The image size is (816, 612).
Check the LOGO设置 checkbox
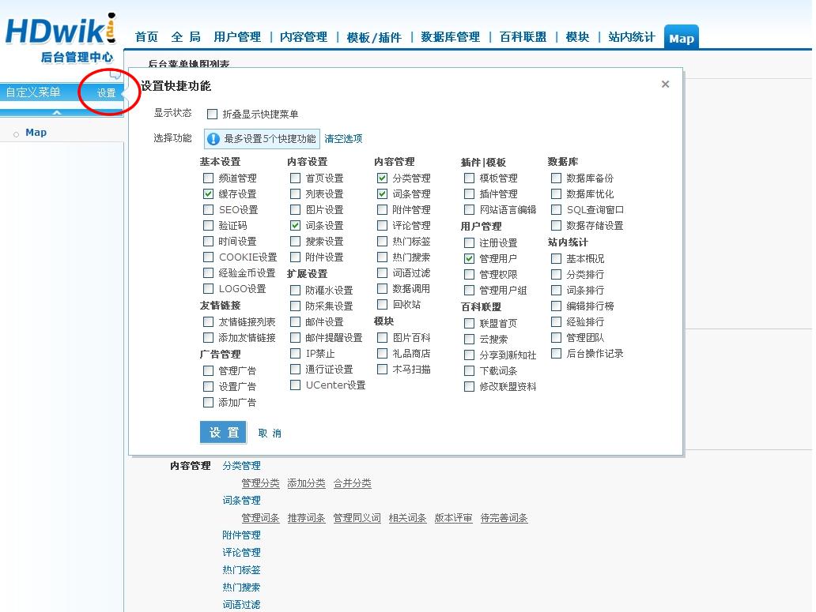click(208, 288)
